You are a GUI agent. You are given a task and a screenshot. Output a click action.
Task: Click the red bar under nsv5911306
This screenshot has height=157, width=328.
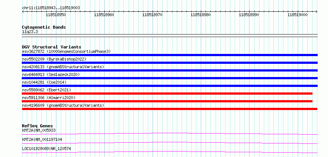(x=167, y=101)
